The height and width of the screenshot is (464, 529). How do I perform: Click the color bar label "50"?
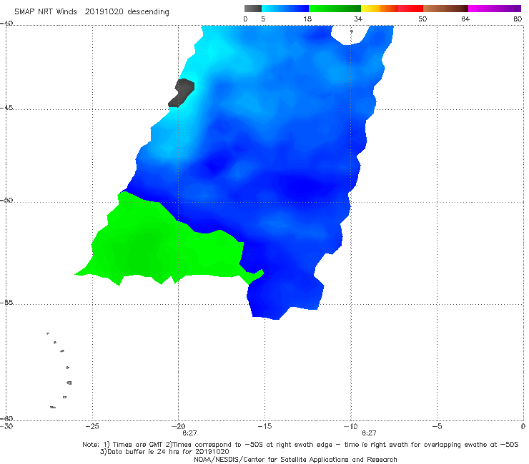coord(422,19)
